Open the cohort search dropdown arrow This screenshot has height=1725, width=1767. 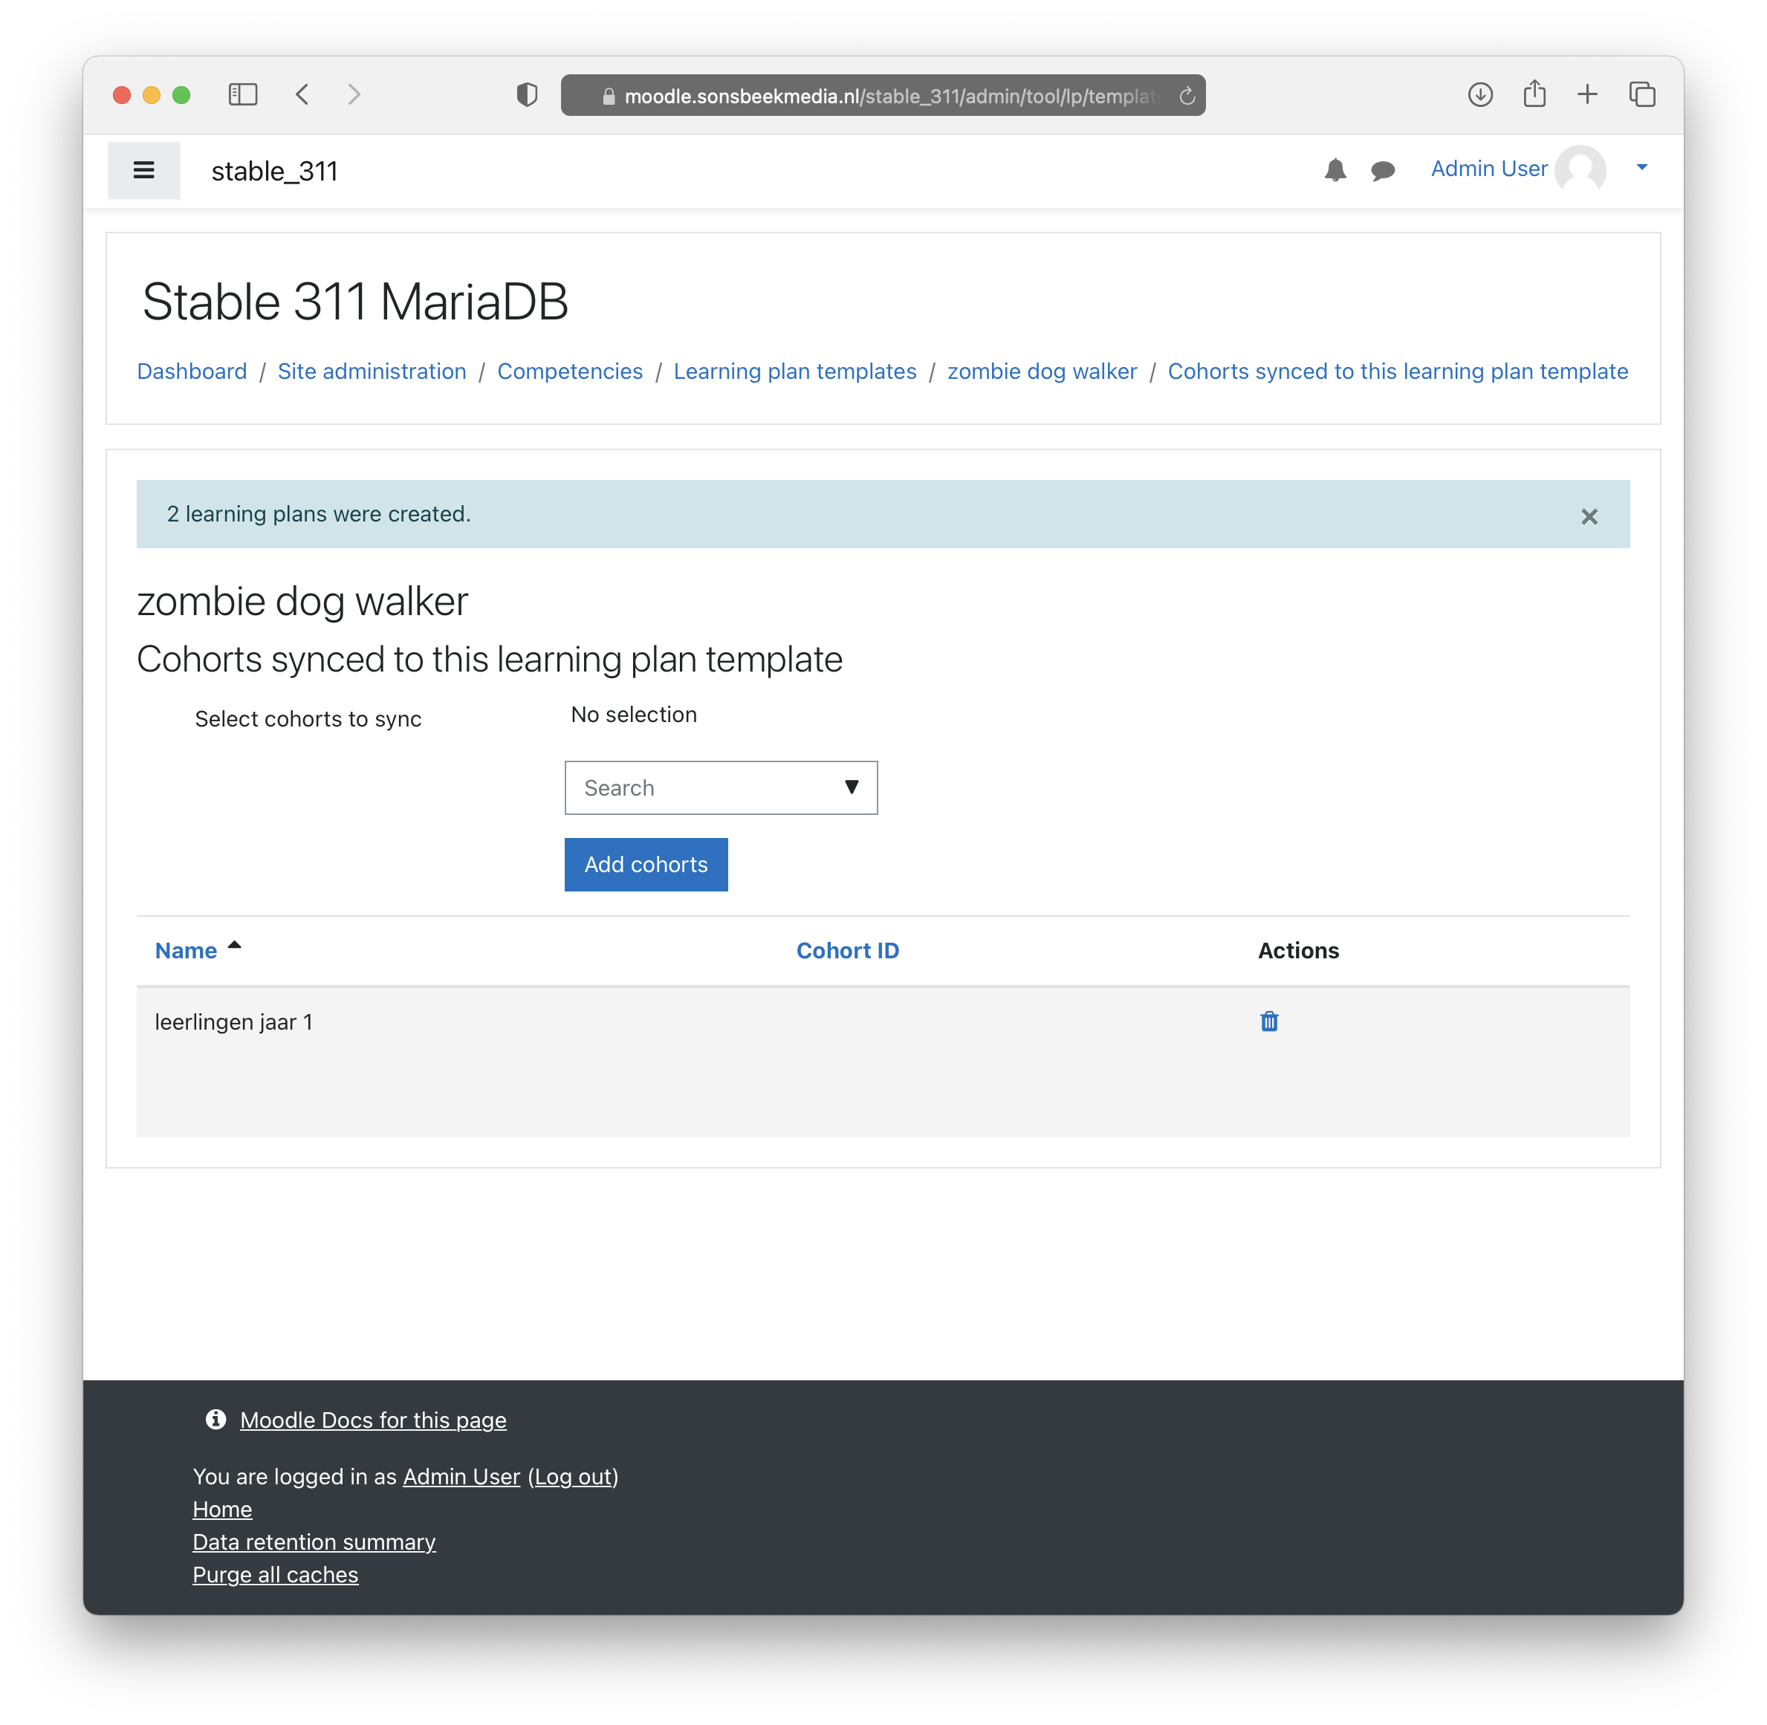coord(852,787)
